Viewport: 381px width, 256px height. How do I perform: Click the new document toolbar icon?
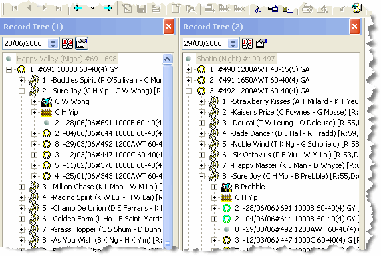176,8
